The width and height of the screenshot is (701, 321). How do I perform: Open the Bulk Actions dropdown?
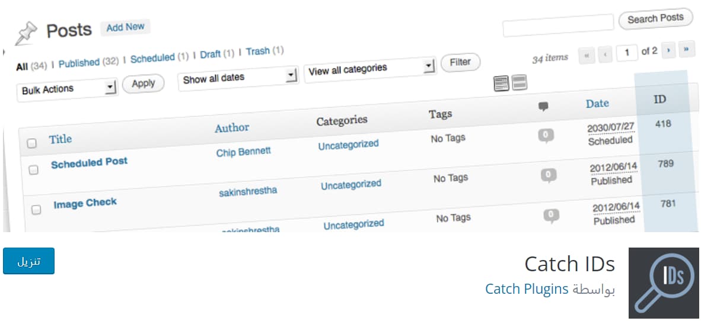tap(68, 90)
